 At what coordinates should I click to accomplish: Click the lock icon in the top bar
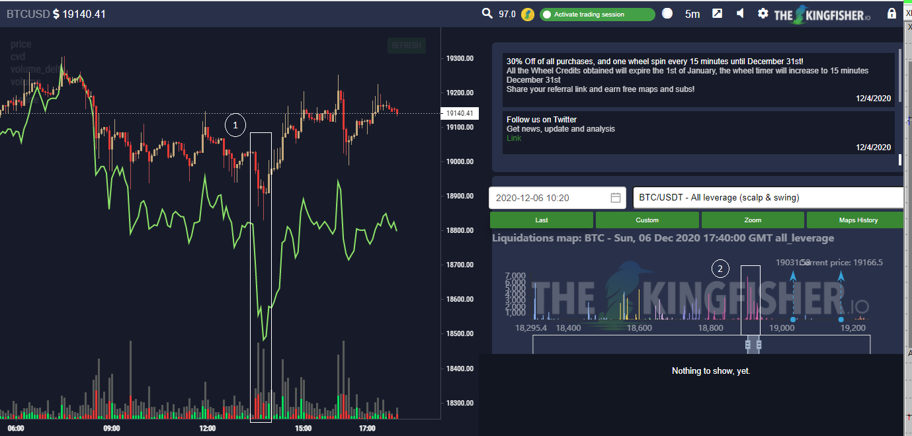tap(891, 13)
